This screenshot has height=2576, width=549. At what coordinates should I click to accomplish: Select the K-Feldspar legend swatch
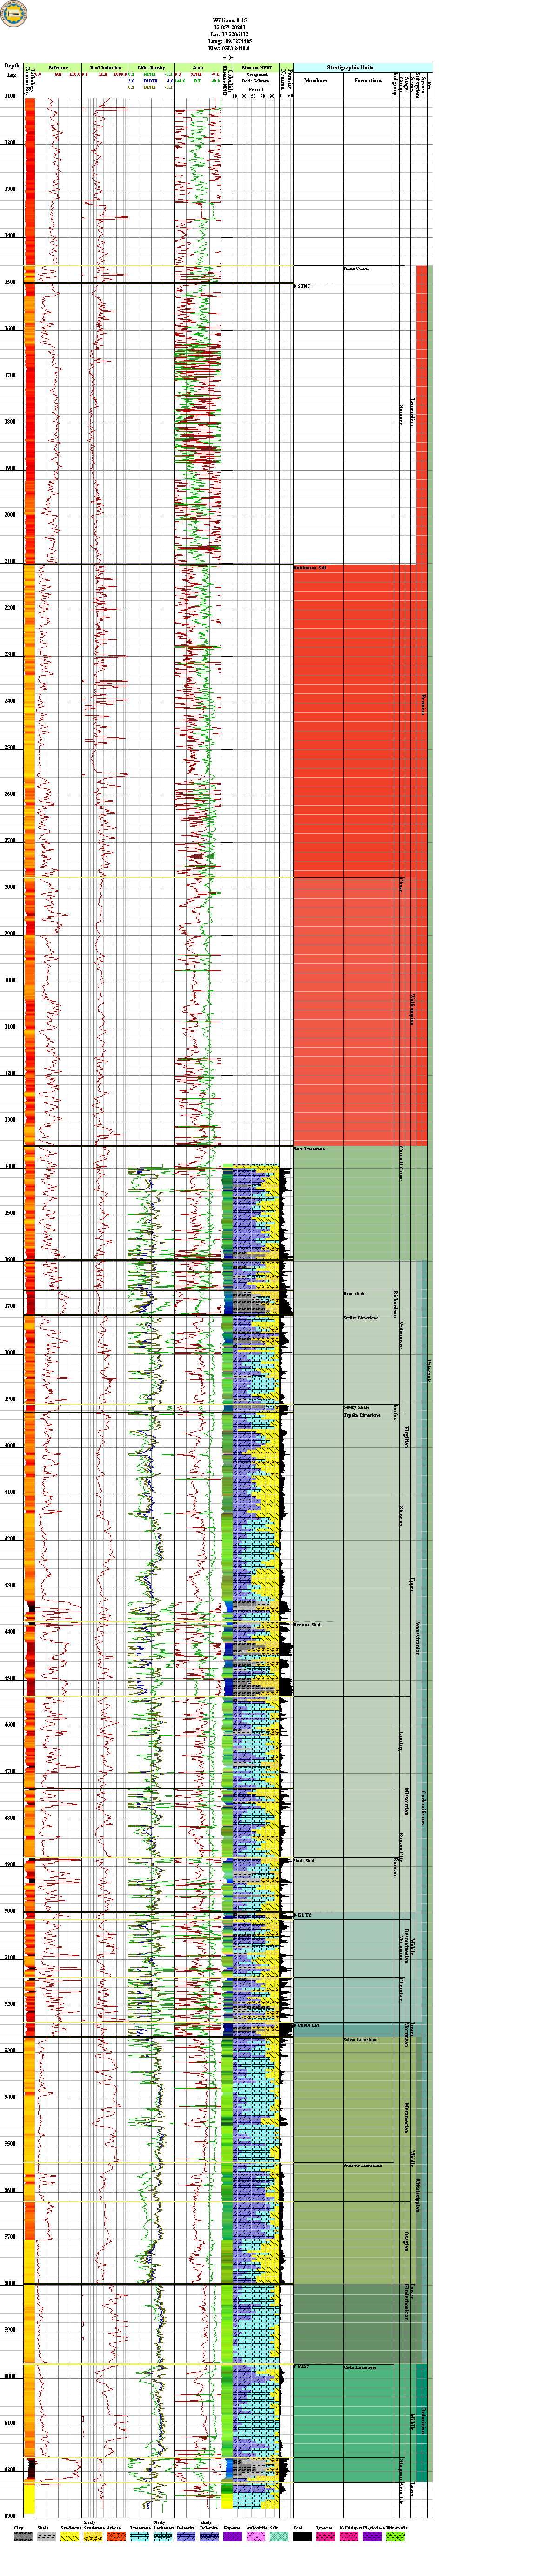click(x=349, y=2537)
